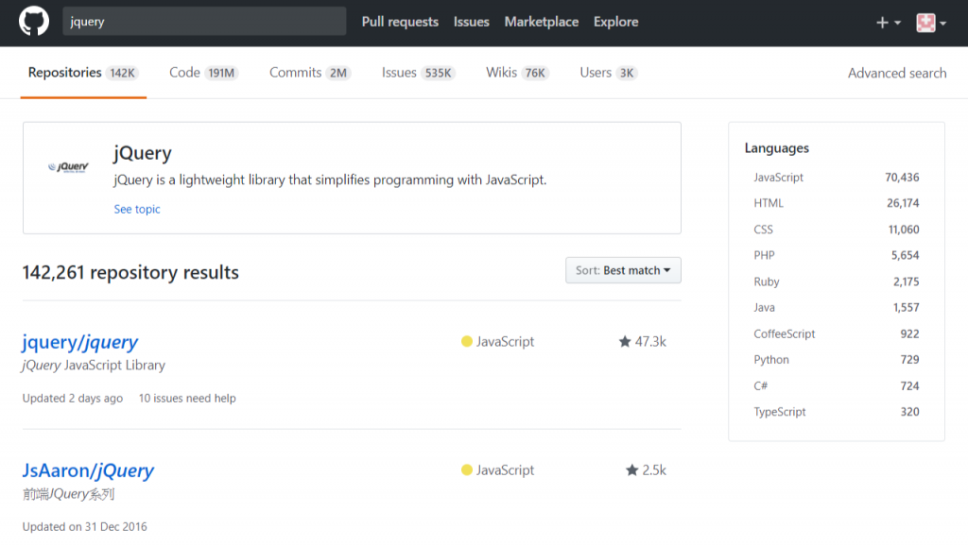Click the jQuery topic logo image
Image resolution: width=968 pixels, height=546 pixels.
[x=68, y=166]
